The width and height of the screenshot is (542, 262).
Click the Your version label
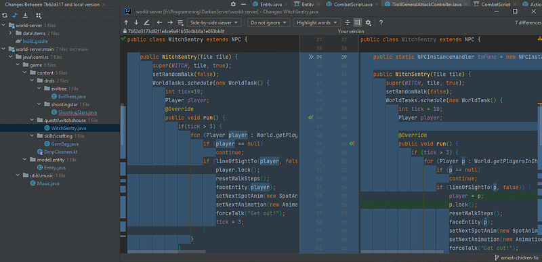click(350, 31)
